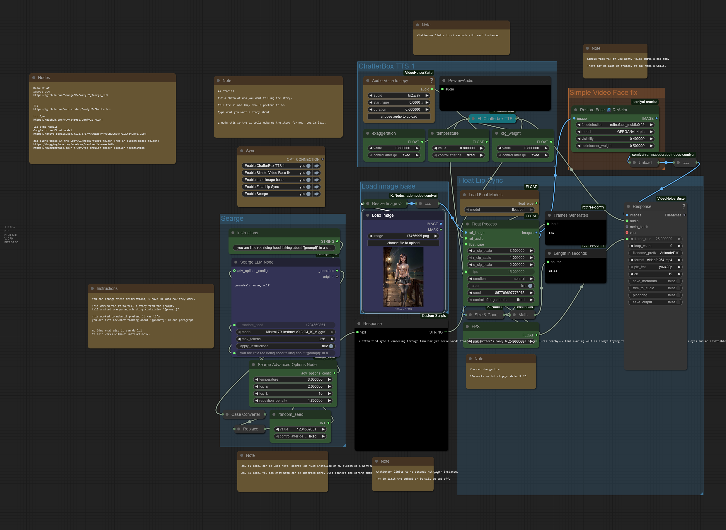Viewport: 726px width, 530px height.
Task: Open the format video/h264-mp4 dropdown
Action: 655,260
